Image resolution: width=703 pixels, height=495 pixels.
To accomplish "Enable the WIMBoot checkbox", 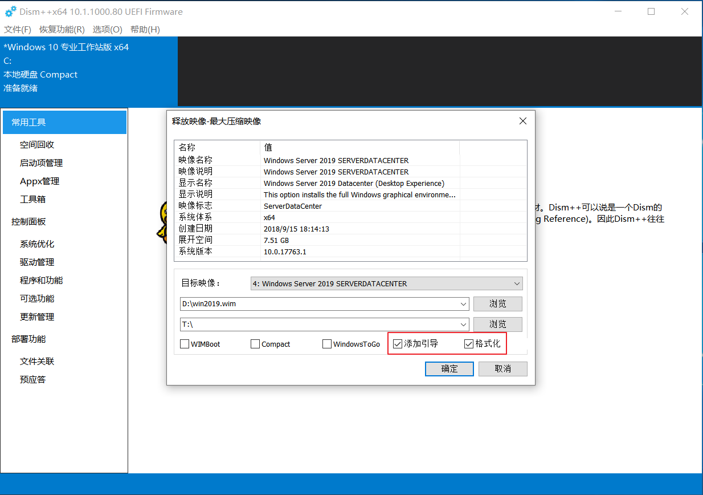I will point(185,343).
